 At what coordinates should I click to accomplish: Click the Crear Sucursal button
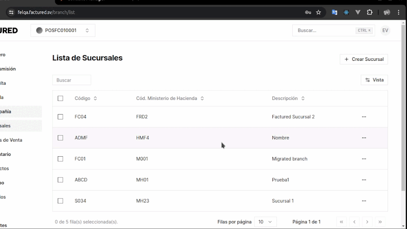pos(363,59)
